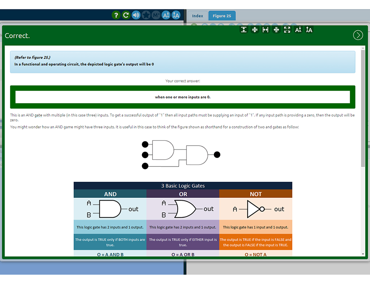Click vertical arrows icon with center lines
Image resolution: width=370 pixels, height=283 pixels.
coord(255,30)
